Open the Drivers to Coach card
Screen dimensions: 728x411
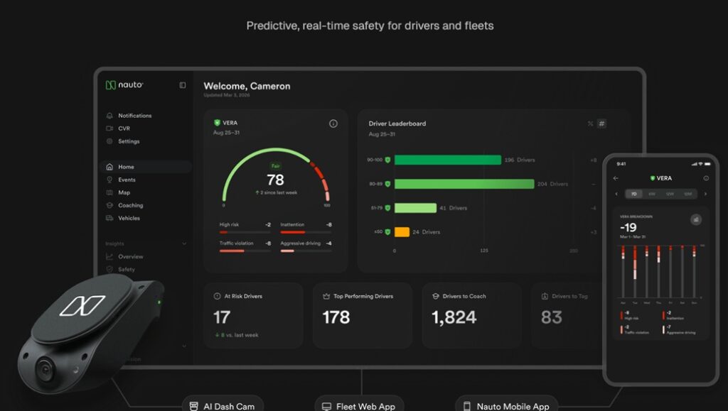[x=471, y=316]
